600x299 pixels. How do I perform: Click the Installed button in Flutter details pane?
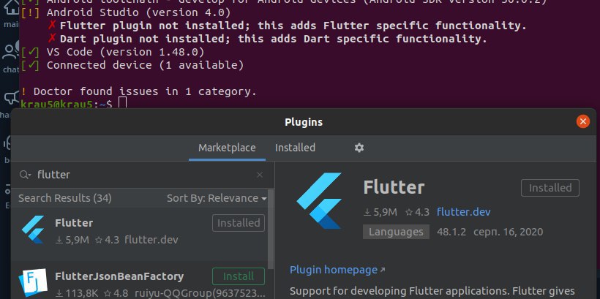[550, 188]
